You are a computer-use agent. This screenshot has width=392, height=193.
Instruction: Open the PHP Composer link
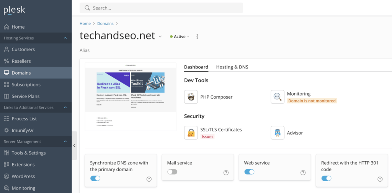216,97
